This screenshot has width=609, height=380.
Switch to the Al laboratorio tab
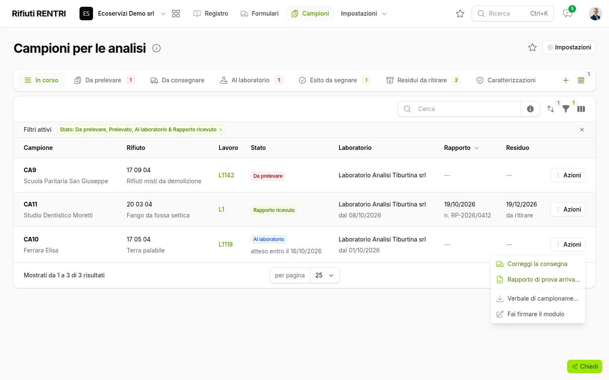251,80
